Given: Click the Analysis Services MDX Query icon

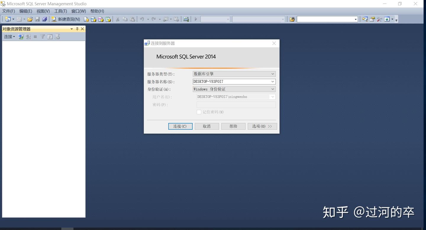Looking at the screenshot, I should pos(93,19).
